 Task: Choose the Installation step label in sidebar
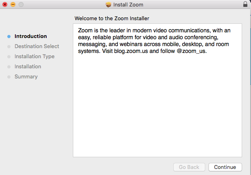point(28,67)
